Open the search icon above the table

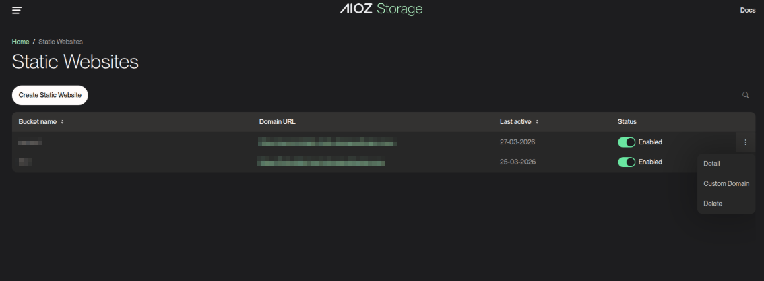745,96
